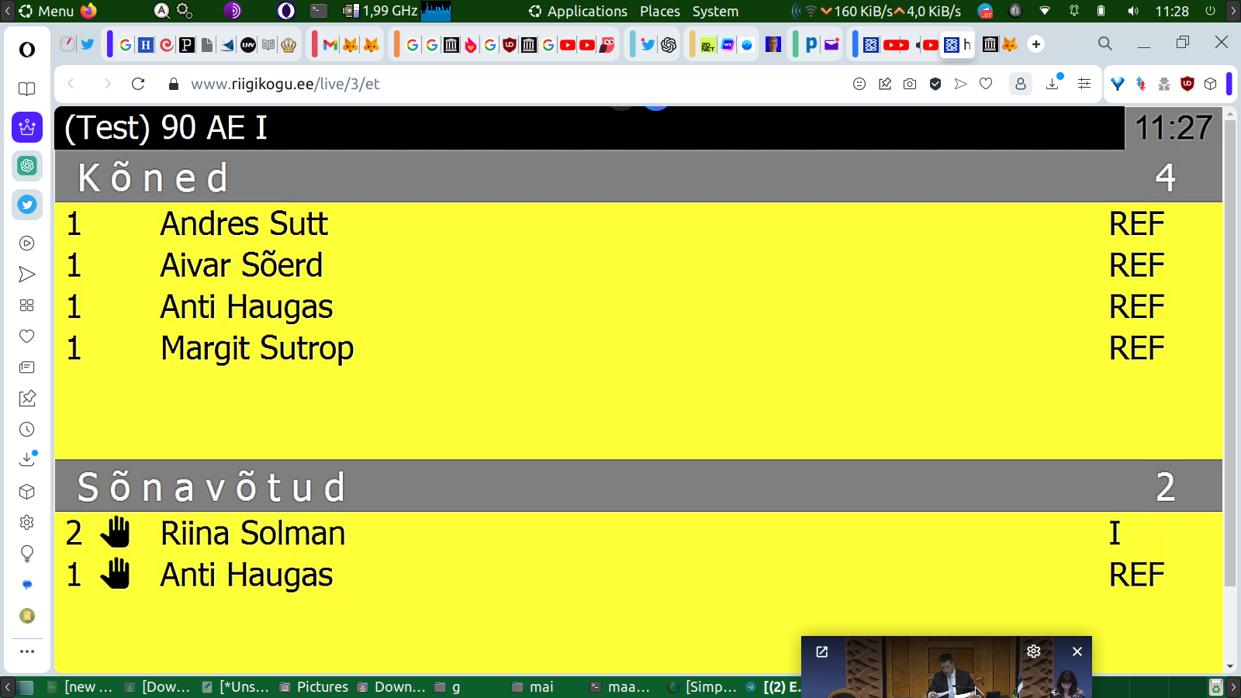
Task: Switch to the '[Simp…' taskbar window
Action: click(703, 687)
